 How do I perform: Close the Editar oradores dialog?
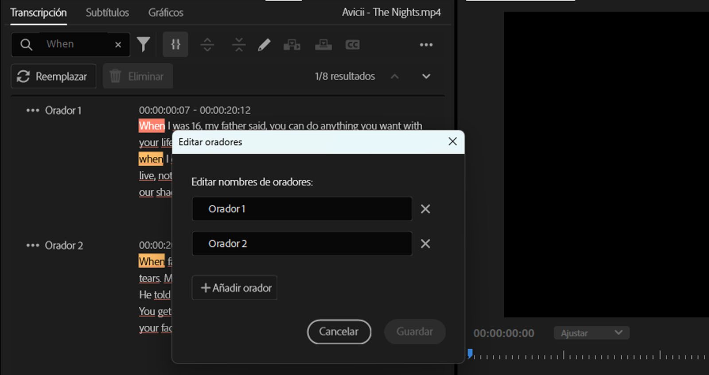[452, 142]
